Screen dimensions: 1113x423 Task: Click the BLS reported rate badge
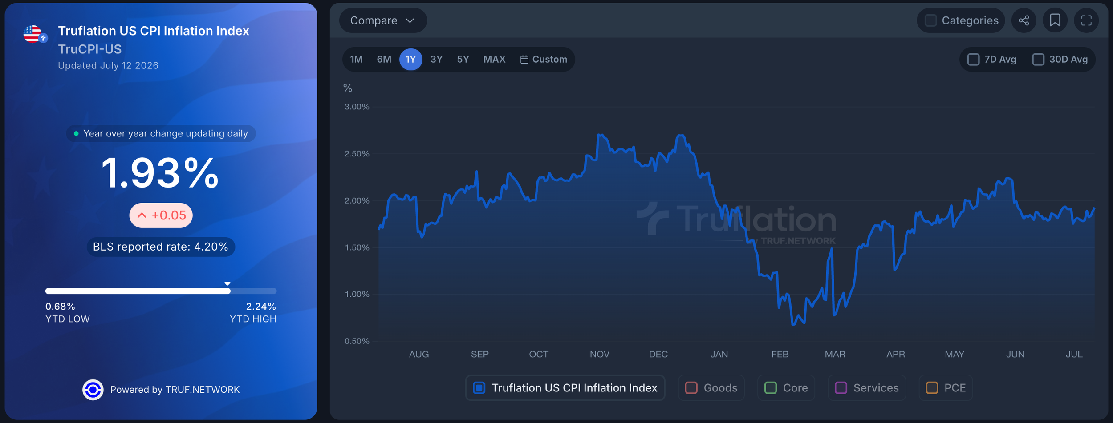pos(161,247)
